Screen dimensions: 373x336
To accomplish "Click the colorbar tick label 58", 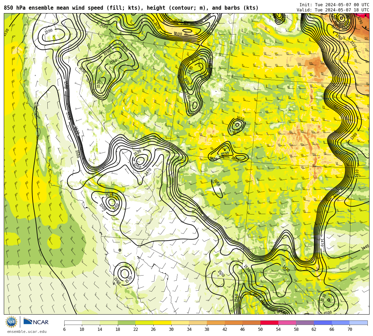I will point(296,329).
